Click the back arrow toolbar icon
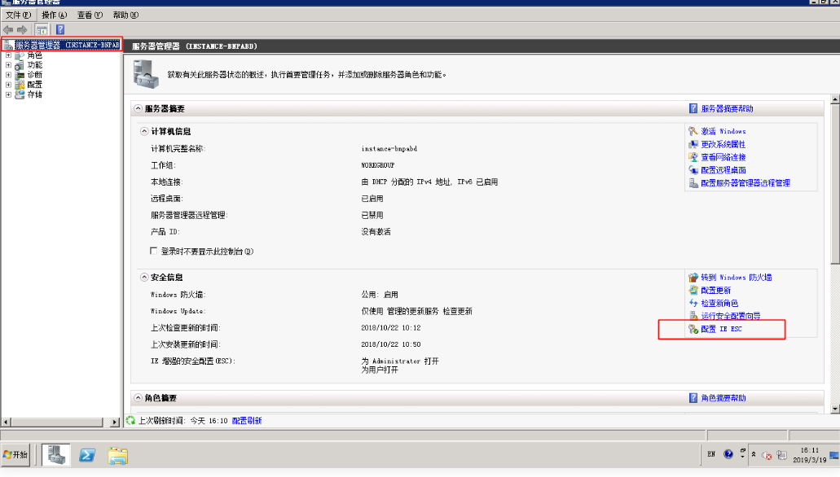 click(8, 29)
